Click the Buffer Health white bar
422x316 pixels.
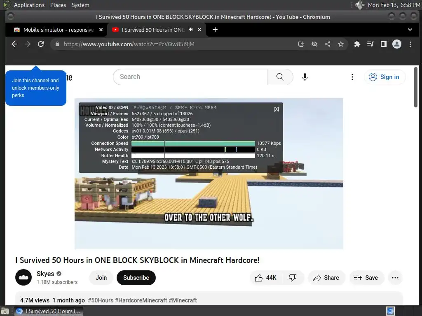click(x=193, y=156)
